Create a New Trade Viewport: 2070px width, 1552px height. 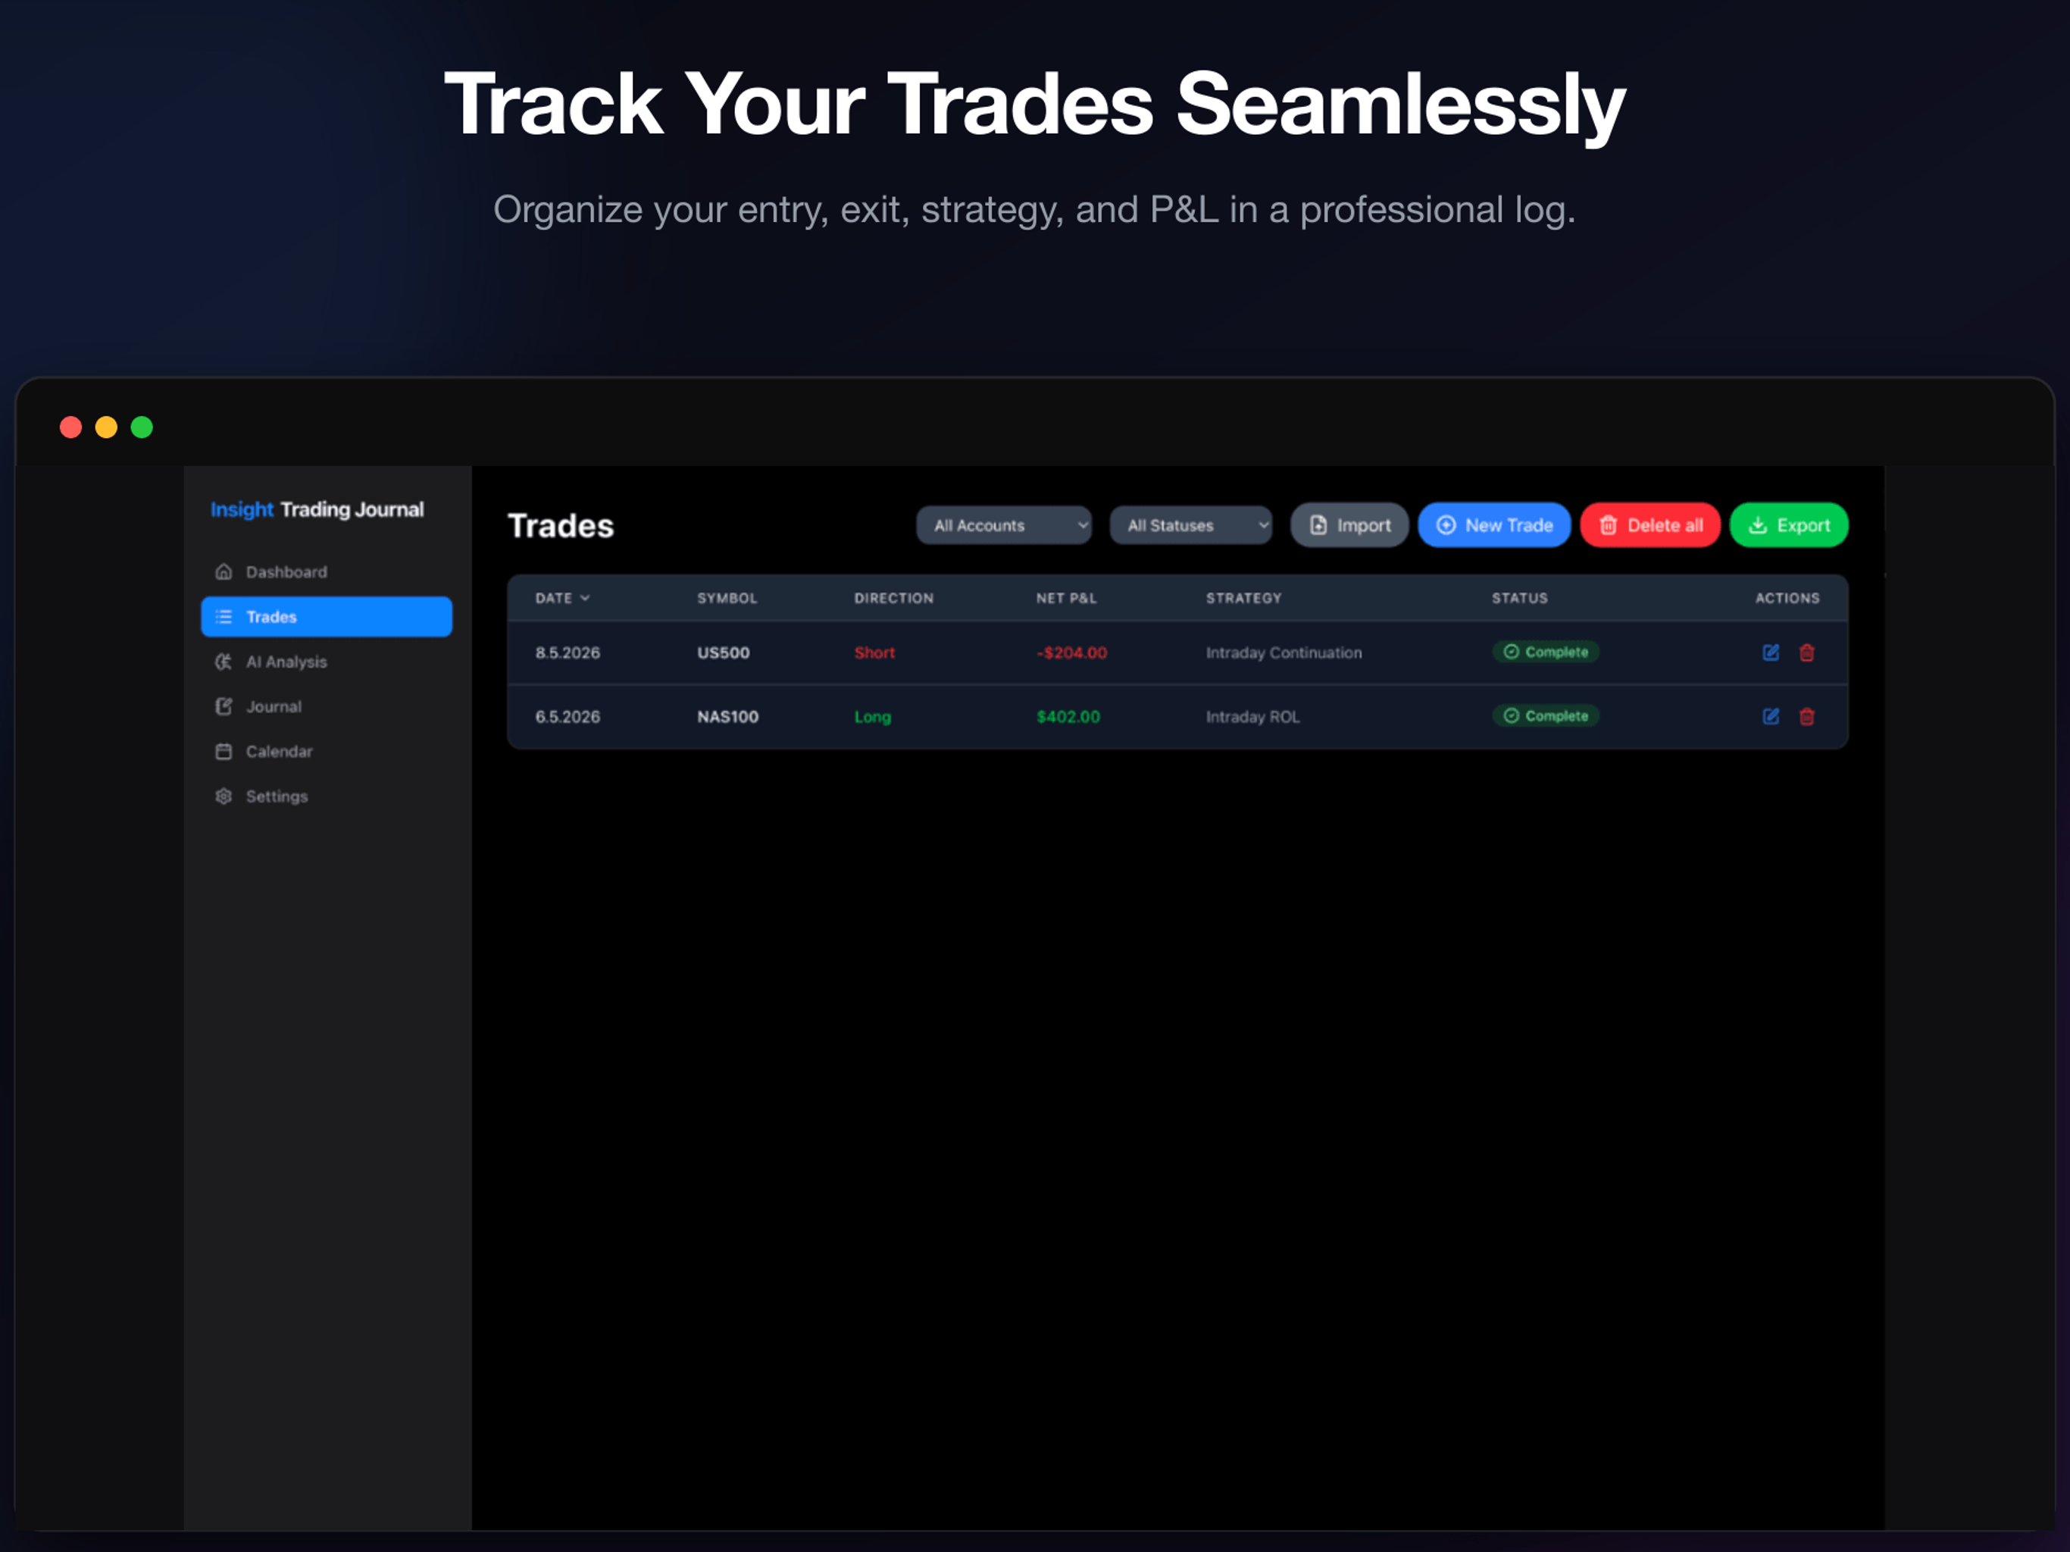point(1494,525)
